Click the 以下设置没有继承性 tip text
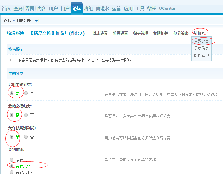Image resolution: width=223 pixels, height=174 pixels. [74, 60]
